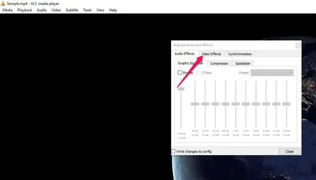The height and width of the screenshot is (180, 316).
Task: Check Write changes to config
Action: point(174,152)
